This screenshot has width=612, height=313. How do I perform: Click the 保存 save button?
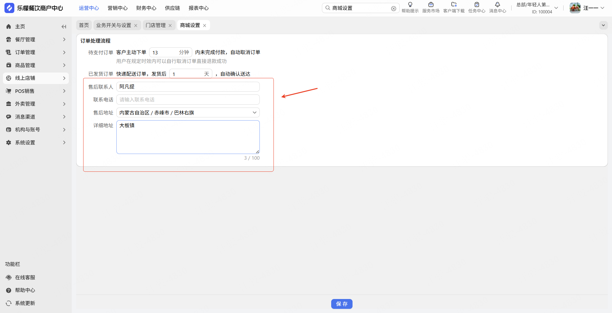pos(342,304)
